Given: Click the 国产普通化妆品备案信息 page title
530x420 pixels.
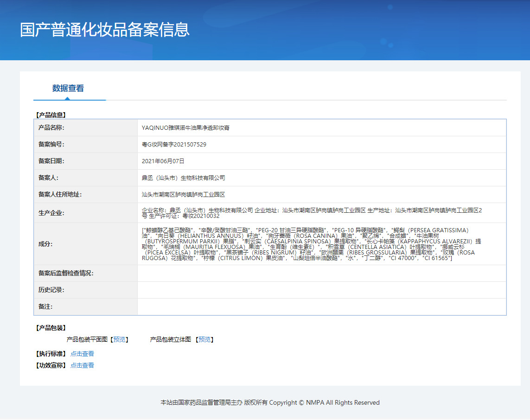Looking at the screenshot, I should point(104,30).
